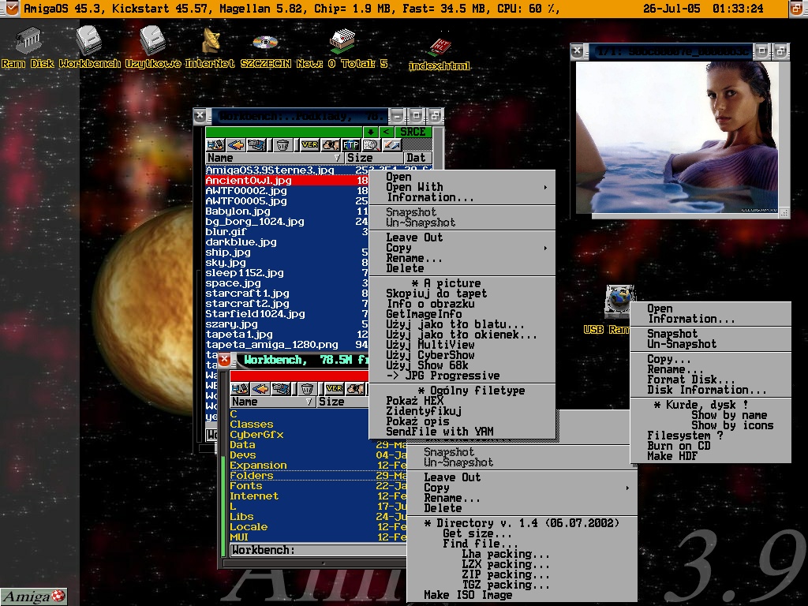Click the disk tools icon in Podklady lister
This screenshot has width=808, height=606.
(215, 145)
